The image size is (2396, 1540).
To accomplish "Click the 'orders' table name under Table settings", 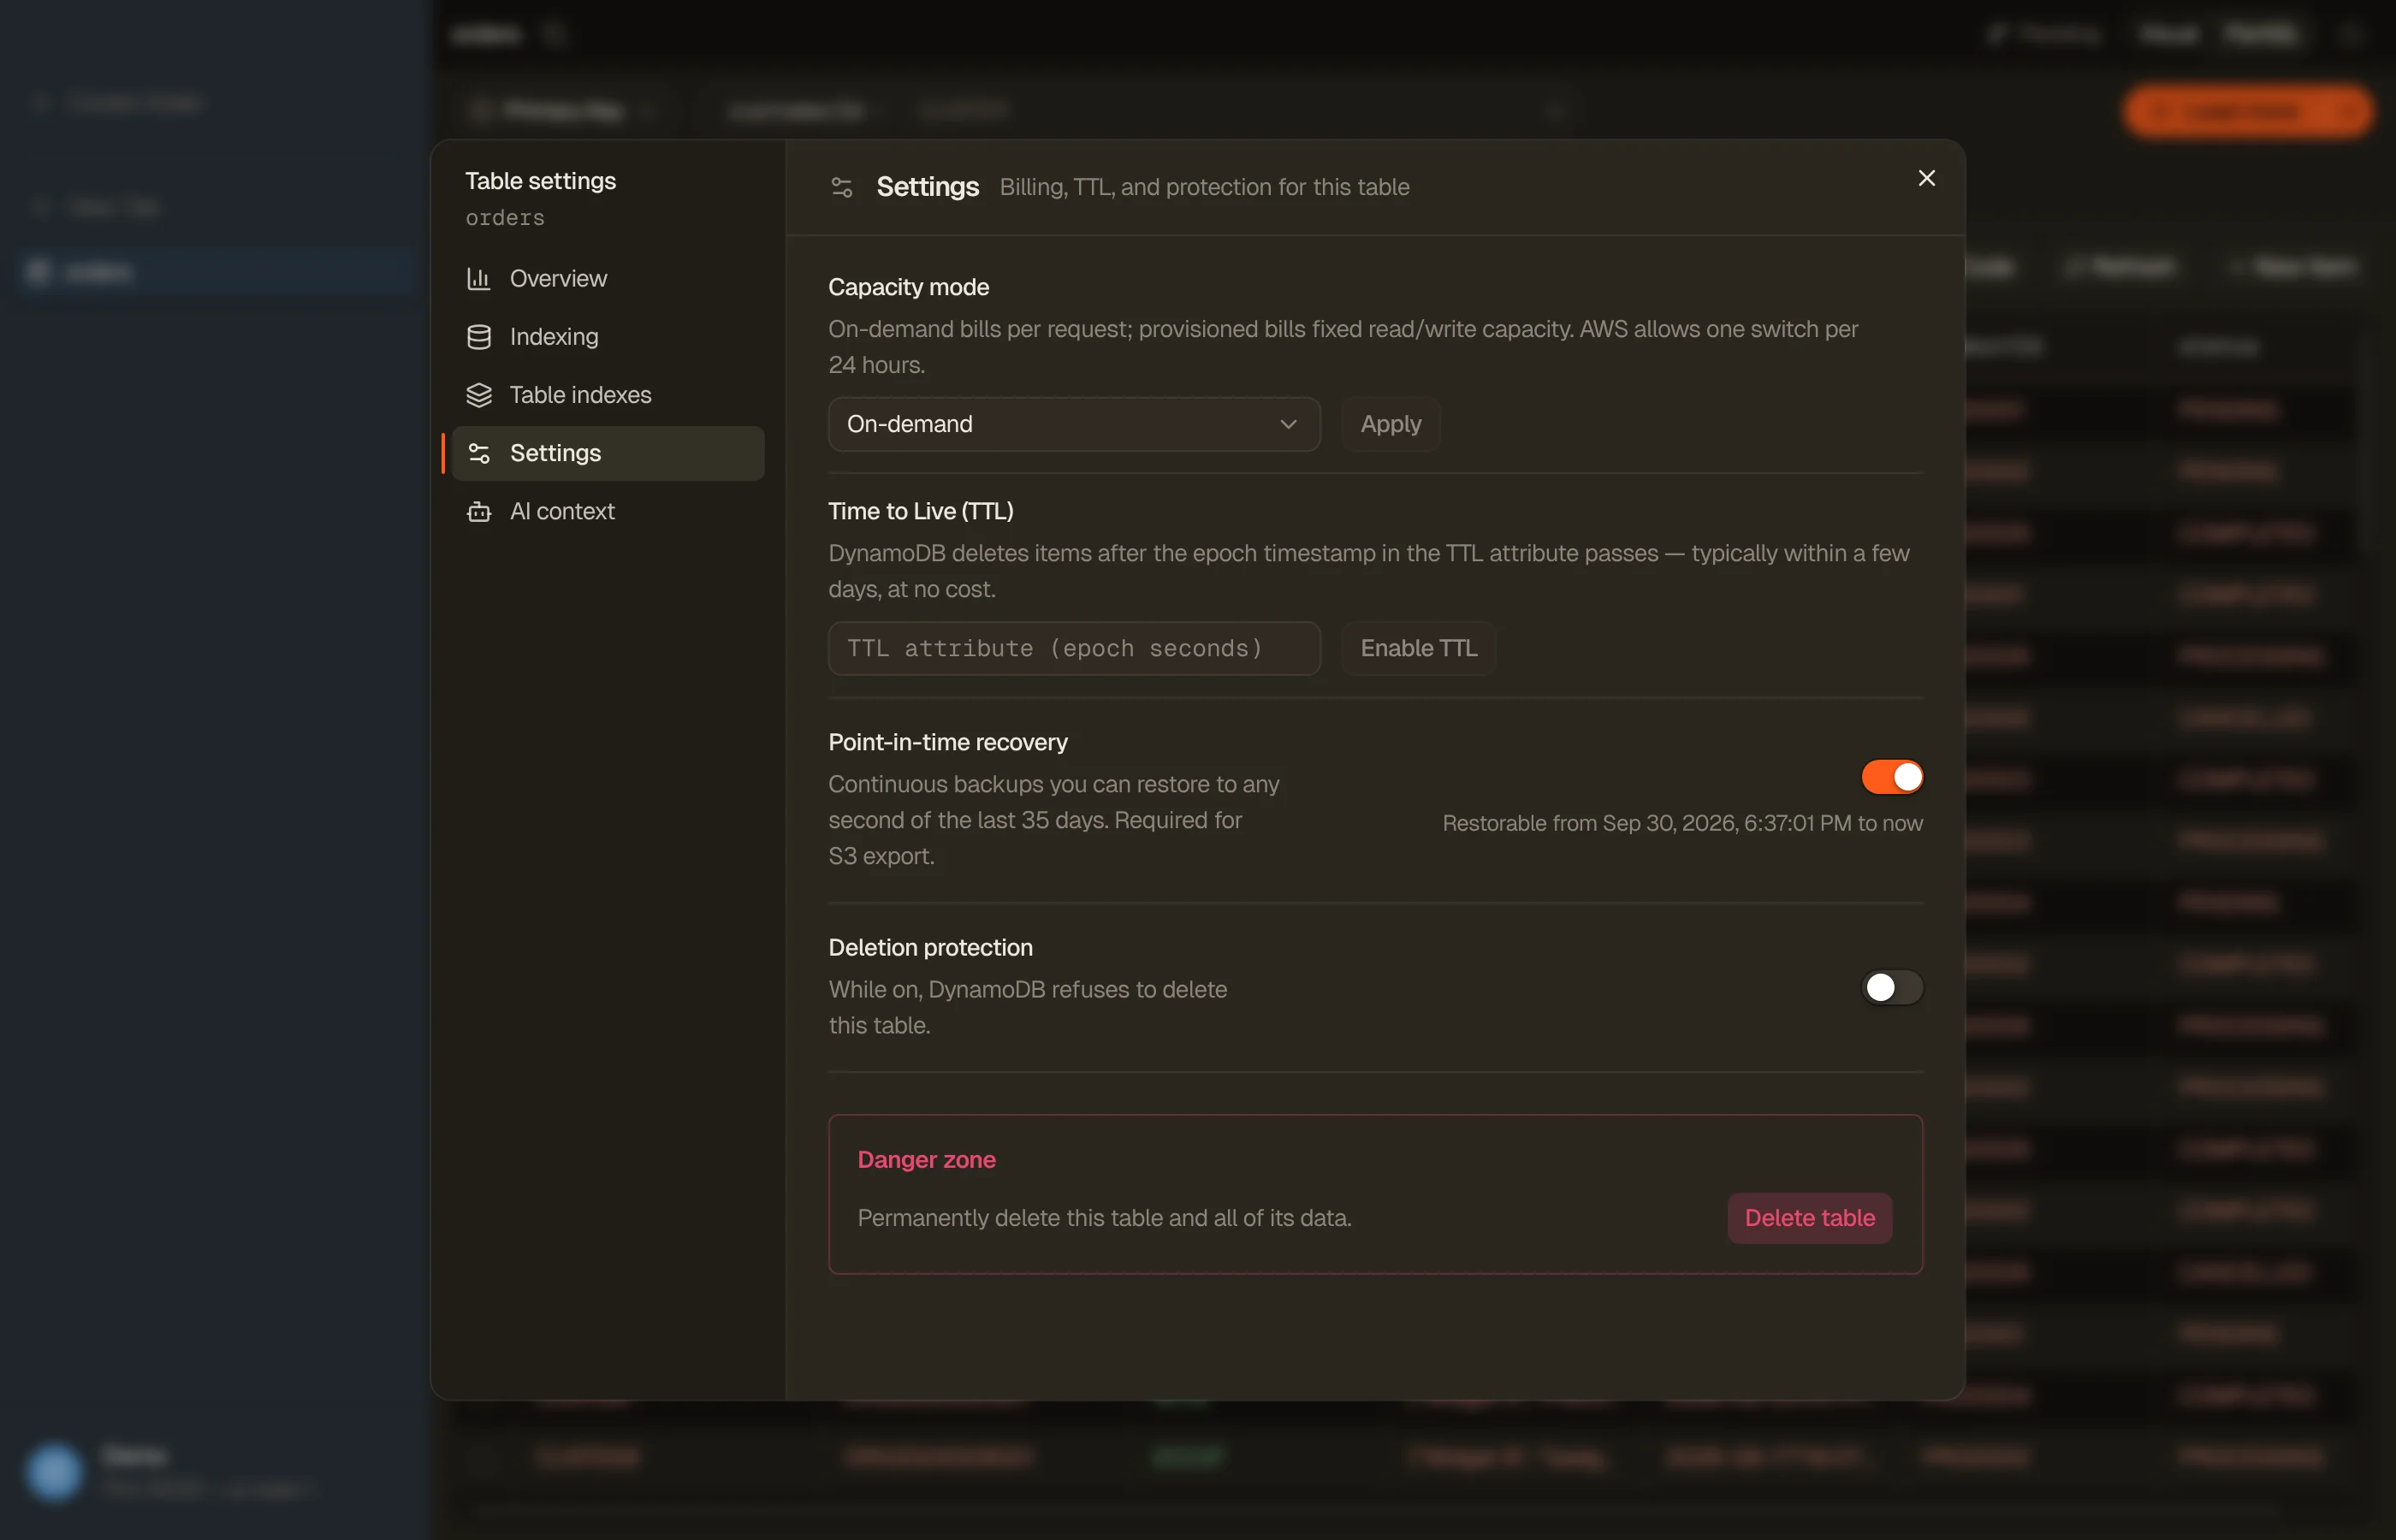I will (x=504, y=217).
